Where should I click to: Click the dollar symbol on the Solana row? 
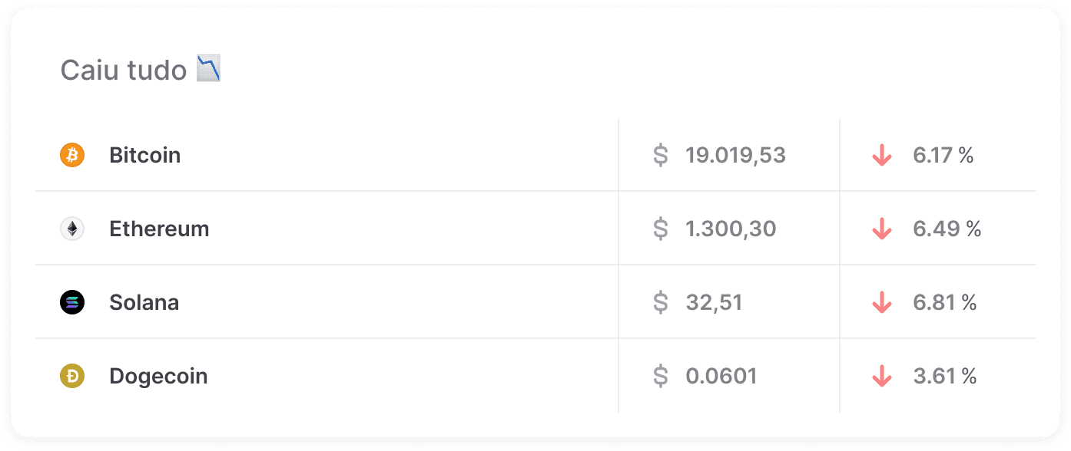(661, 301)
